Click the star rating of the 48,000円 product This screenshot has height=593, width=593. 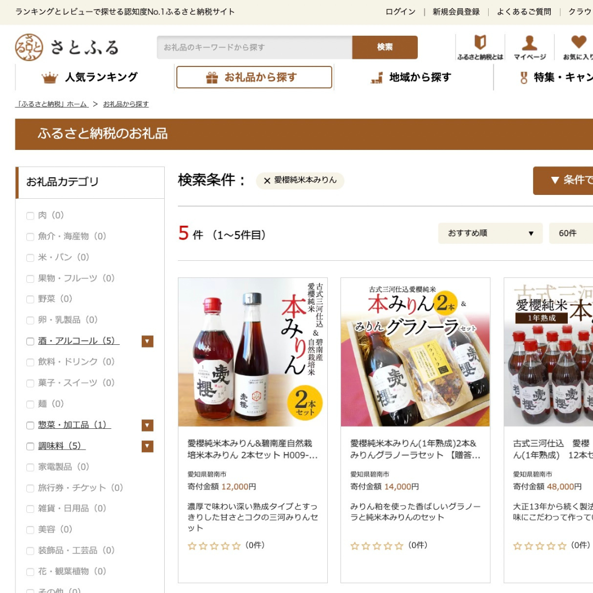[540, 546]
